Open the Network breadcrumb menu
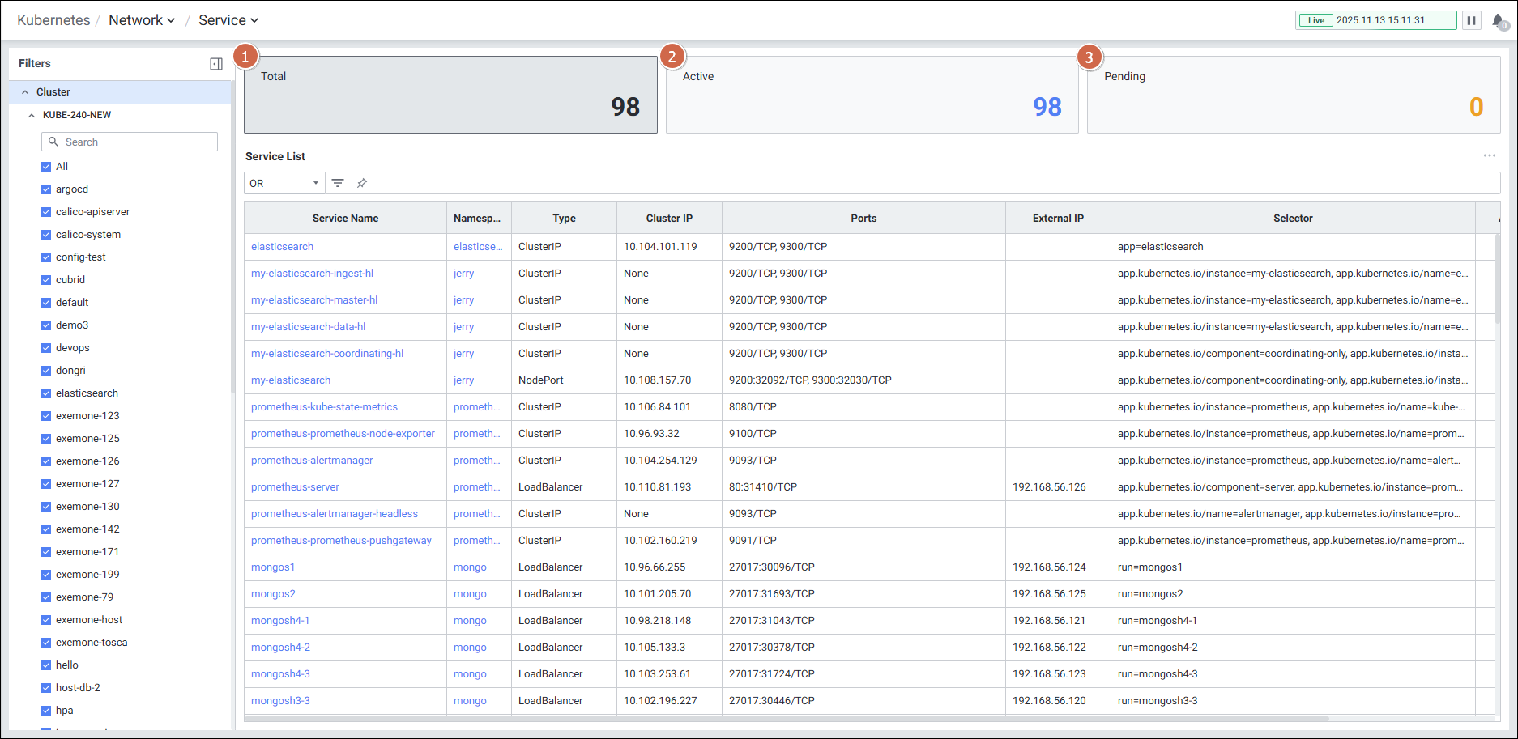1518x739 pixels. coord(142,20)
